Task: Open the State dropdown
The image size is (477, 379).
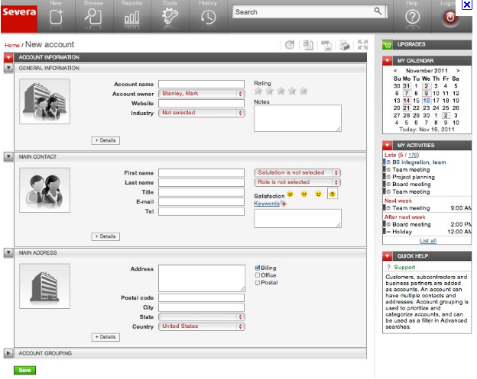Action: pyautogui.click(x=201, y=316)
